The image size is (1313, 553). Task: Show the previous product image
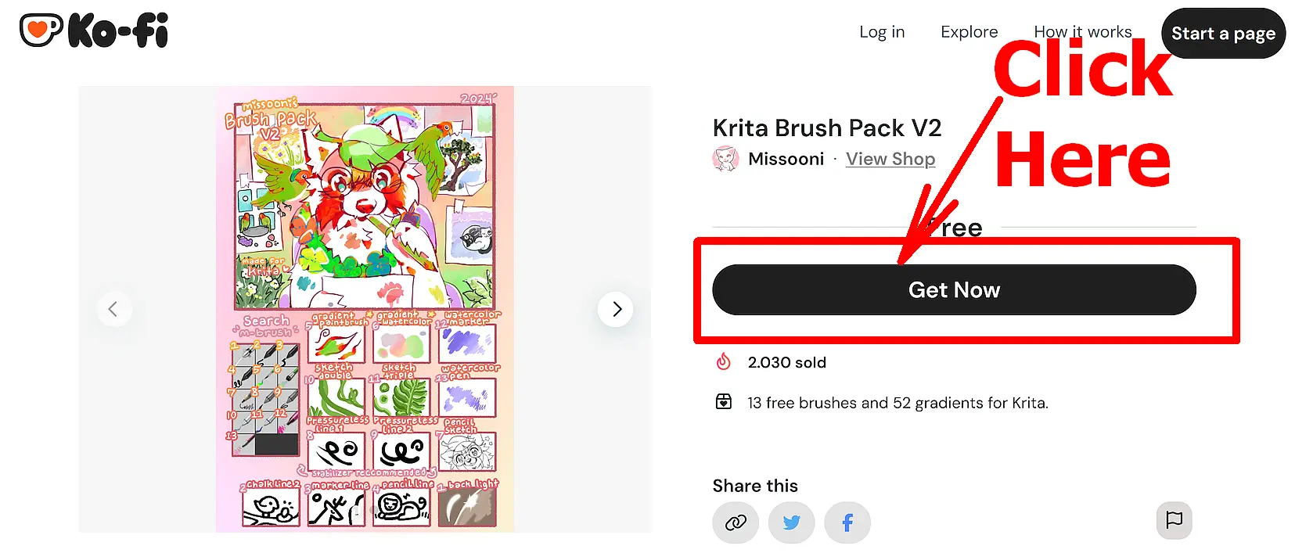coord(113,309)
